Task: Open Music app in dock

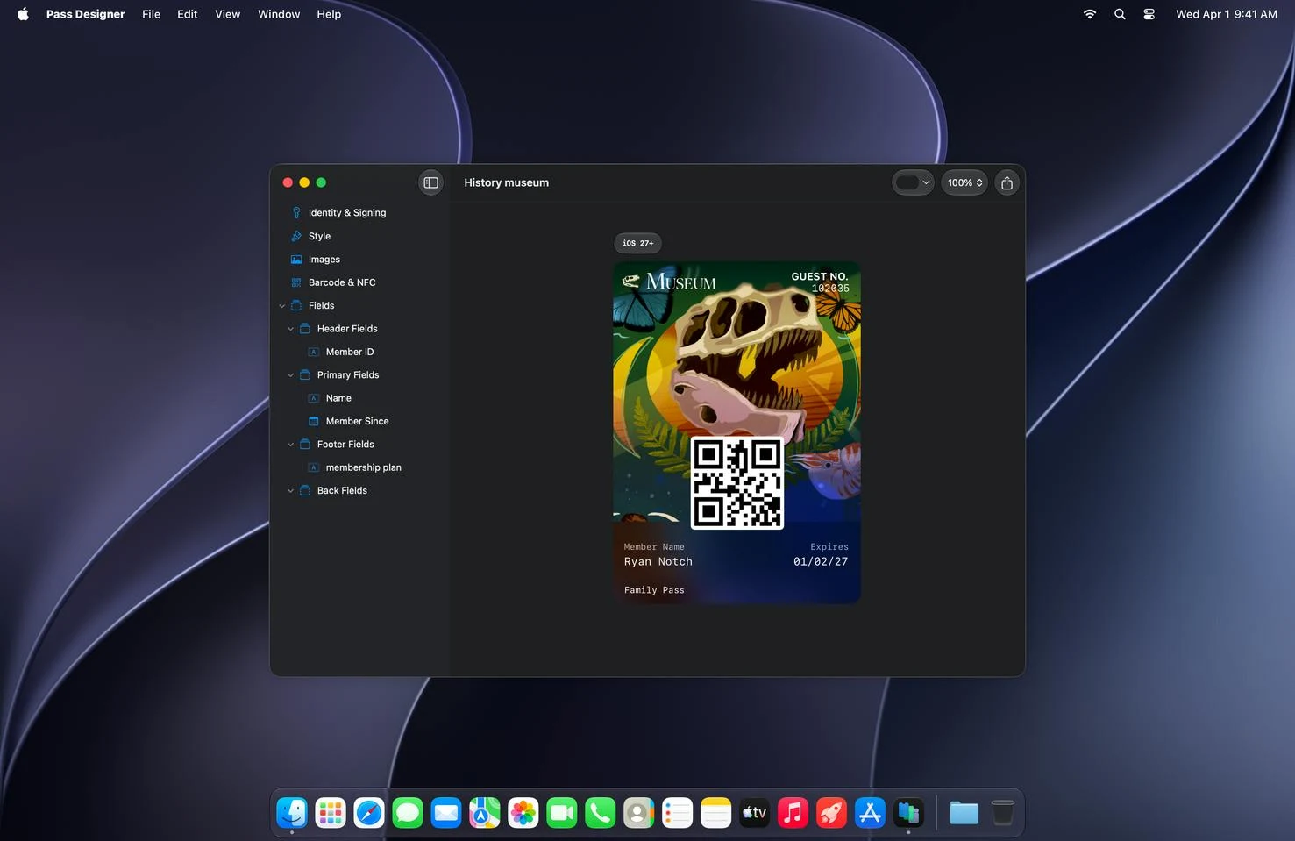Action: click(x=793, y=813)
